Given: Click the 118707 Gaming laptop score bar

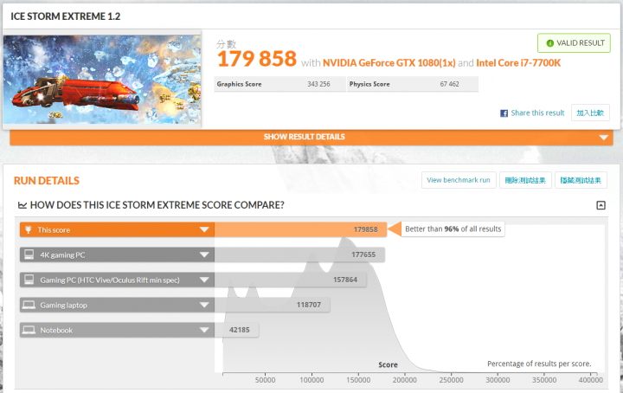Looking at the screenshot, I should pos(273,305).
